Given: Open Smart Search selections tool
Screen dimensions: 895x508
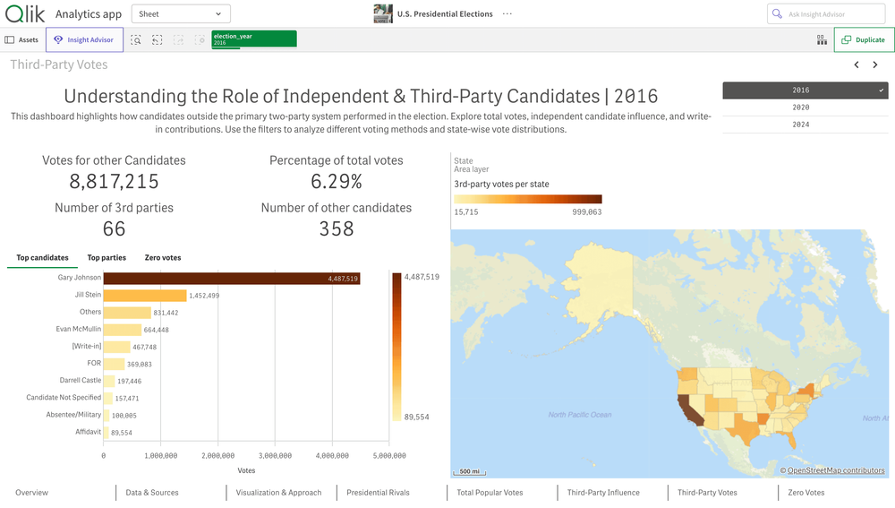Looking at the screenshot, I should [x=136, y=40].
